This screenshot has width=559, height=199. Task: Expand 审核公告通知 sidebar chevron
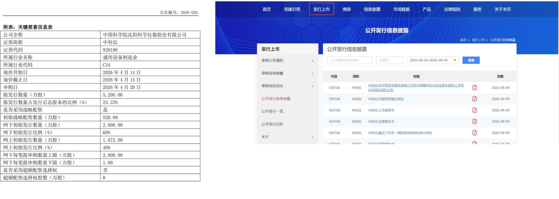tap(312, 61)
